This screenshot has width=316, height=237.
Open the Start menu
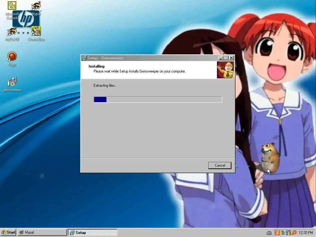tap(8, 232)
